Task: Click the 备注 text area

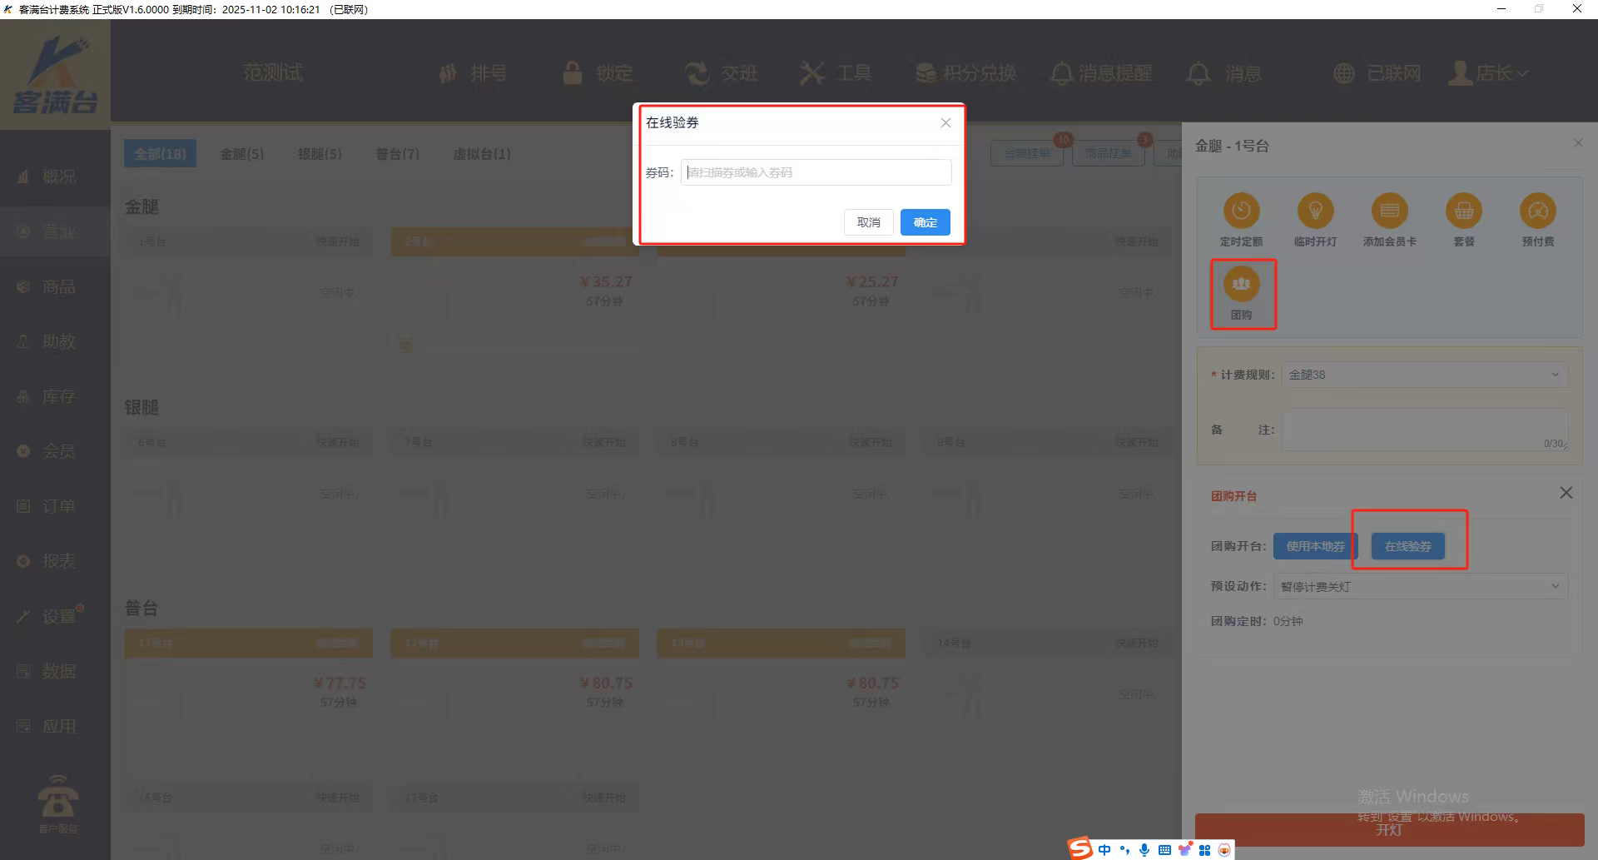Action: click(x=1424, y=430)
